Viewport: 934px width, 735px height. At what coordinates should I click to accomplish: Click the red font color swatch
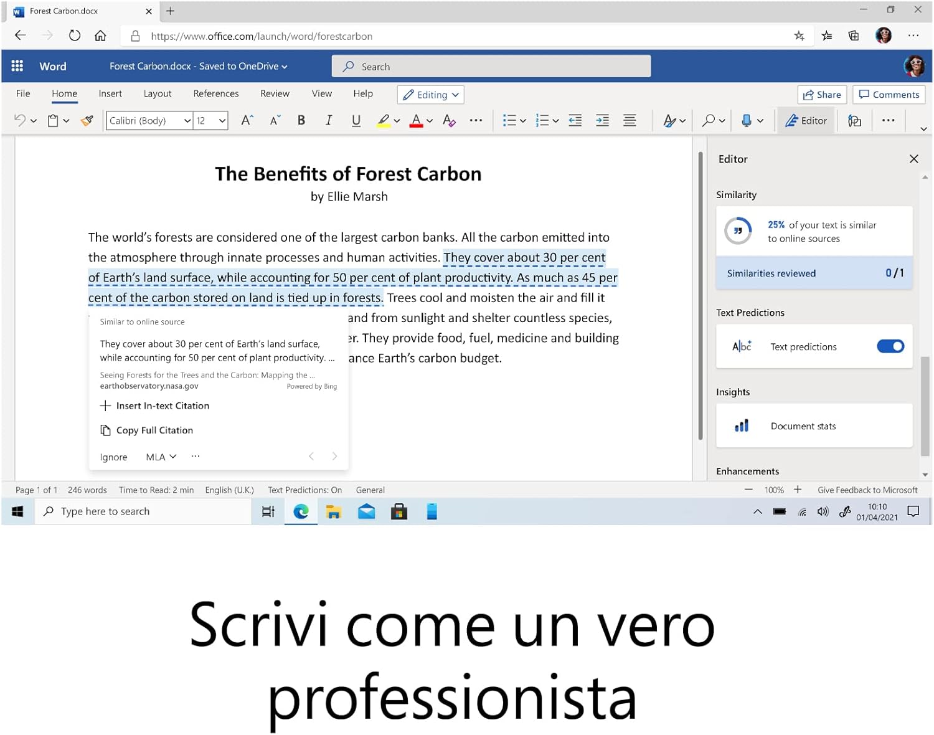pyautogui.click(x=416, y=120)
